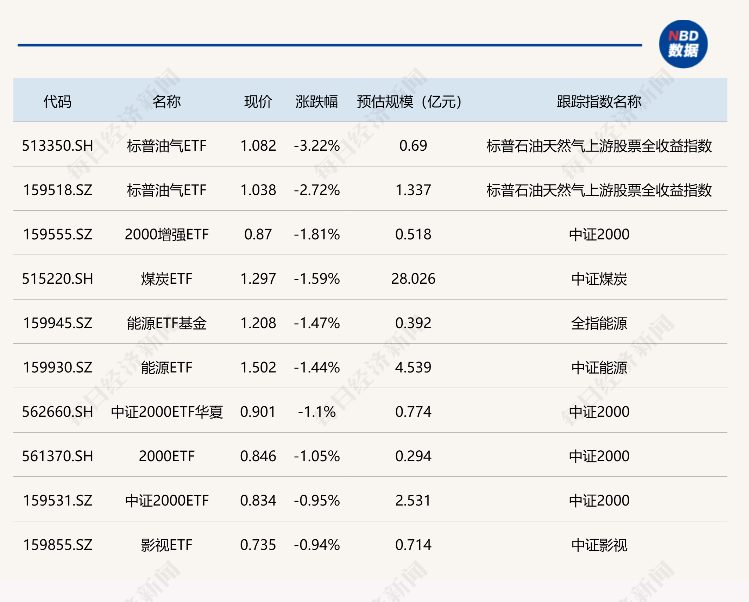Click the 影视ETF name cell
The image size is (749, 602).
pyautogui.click(x=166, y=545)
